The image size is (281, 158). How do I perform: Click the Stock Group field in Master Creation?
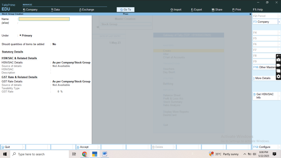126,24
